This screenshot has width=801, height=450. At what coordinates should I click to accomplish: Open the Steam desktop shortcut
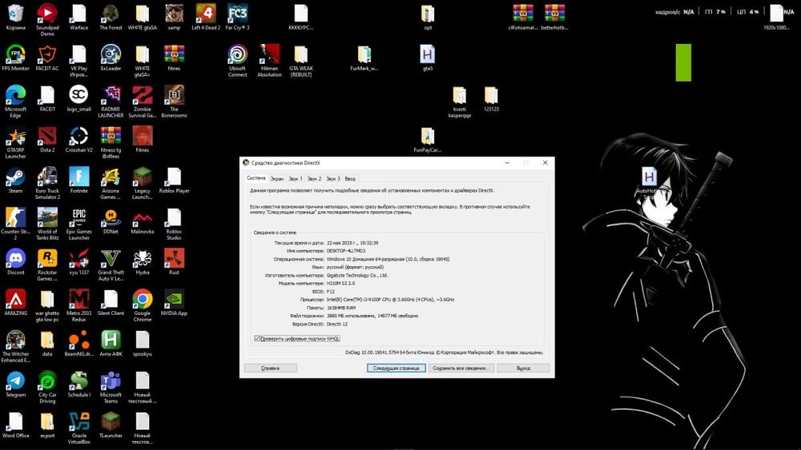coord(15,177)
